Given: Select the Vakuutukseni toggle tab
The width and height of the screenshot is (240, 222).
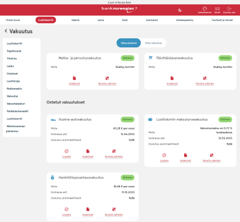Looking at the screenshot, I should (128, 43).
